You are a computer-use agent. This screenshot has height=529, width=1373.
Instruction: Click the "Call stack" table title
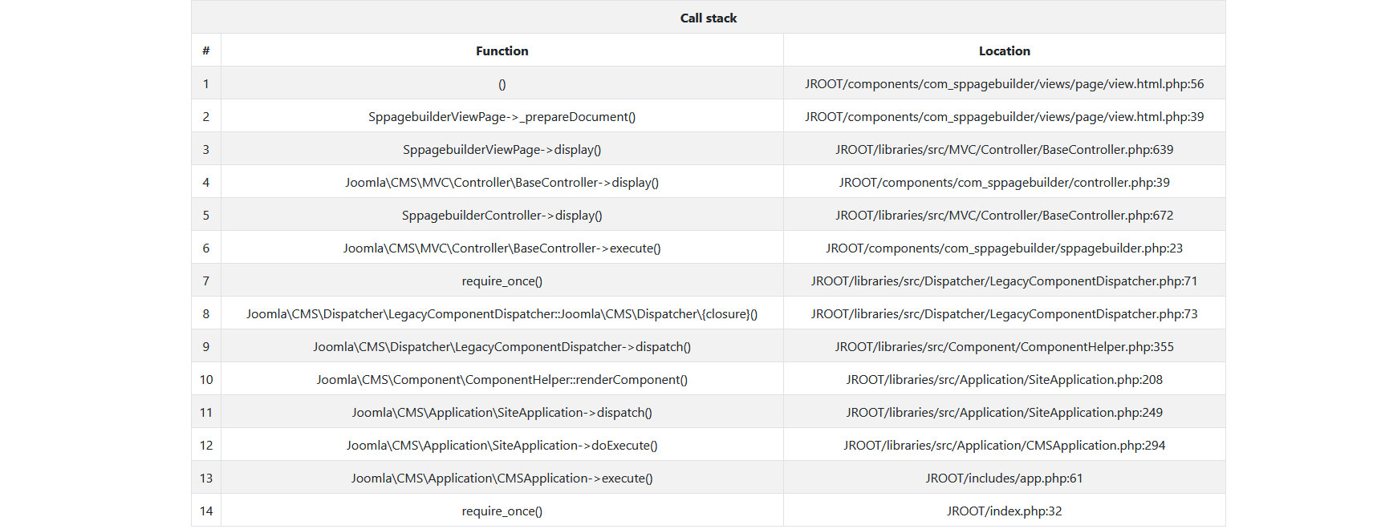[708, 18]
